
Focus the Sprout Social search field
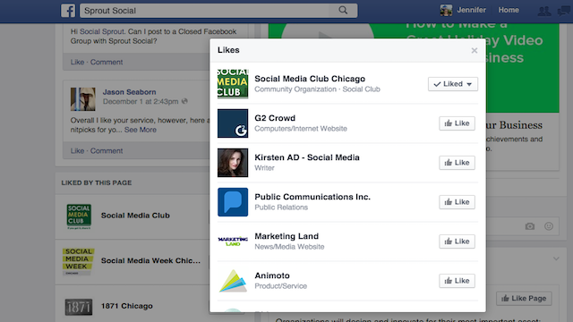pyautogui.click(x=218, y=11)
